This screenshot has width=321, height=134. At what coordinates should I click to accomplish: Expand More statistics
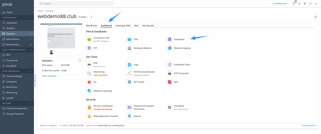[50, 76]
